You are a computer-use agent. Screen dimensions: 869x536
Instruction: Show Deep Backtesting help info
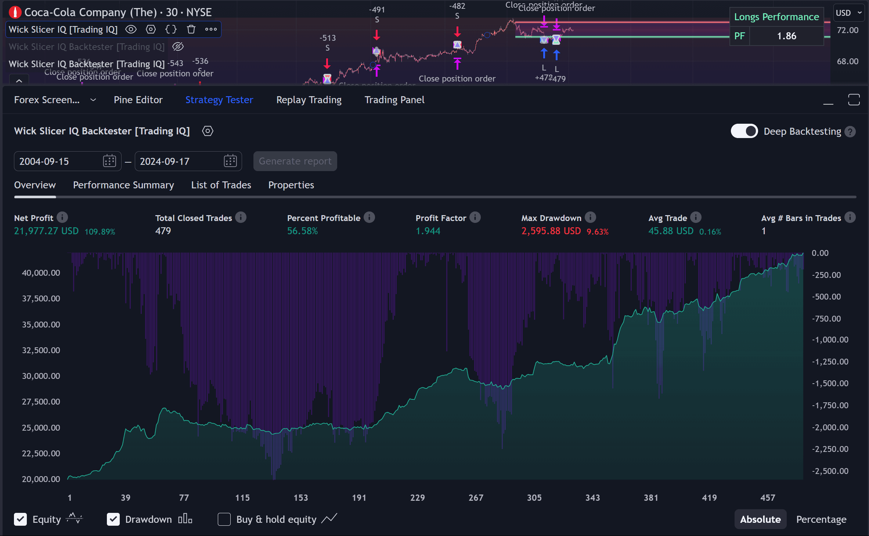tap(850, 131)
